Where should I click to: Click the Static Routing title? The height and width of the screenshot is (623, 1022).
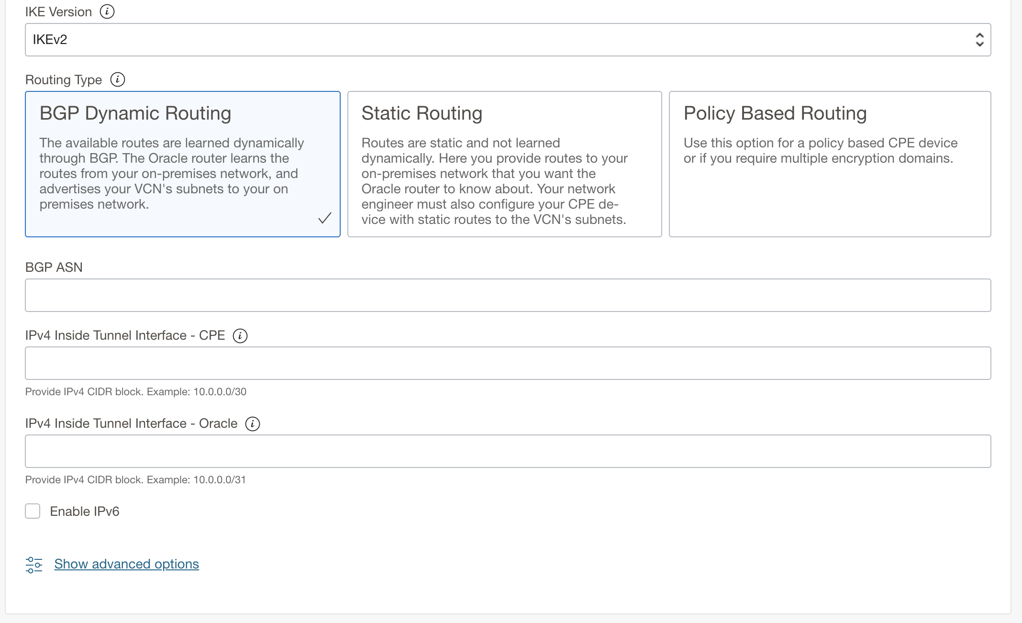coord(422,113)
